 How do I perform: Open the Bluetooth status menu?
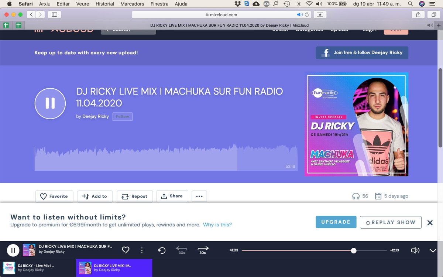coord(299,4)
